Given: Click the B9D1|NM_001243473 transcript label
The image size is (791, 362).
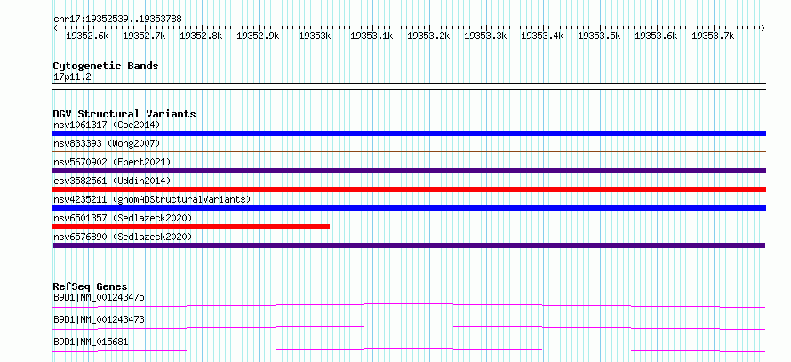Looking at the screenshot, I should (x=99, y=320).
